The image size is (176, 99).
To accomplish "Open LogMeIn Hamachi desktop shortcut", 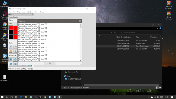I will [5, 58].
